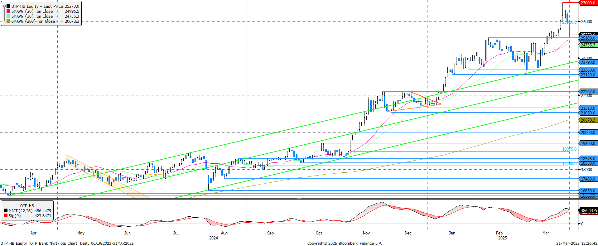Click the green 24735.3 axis price tag

click(588, 45)
